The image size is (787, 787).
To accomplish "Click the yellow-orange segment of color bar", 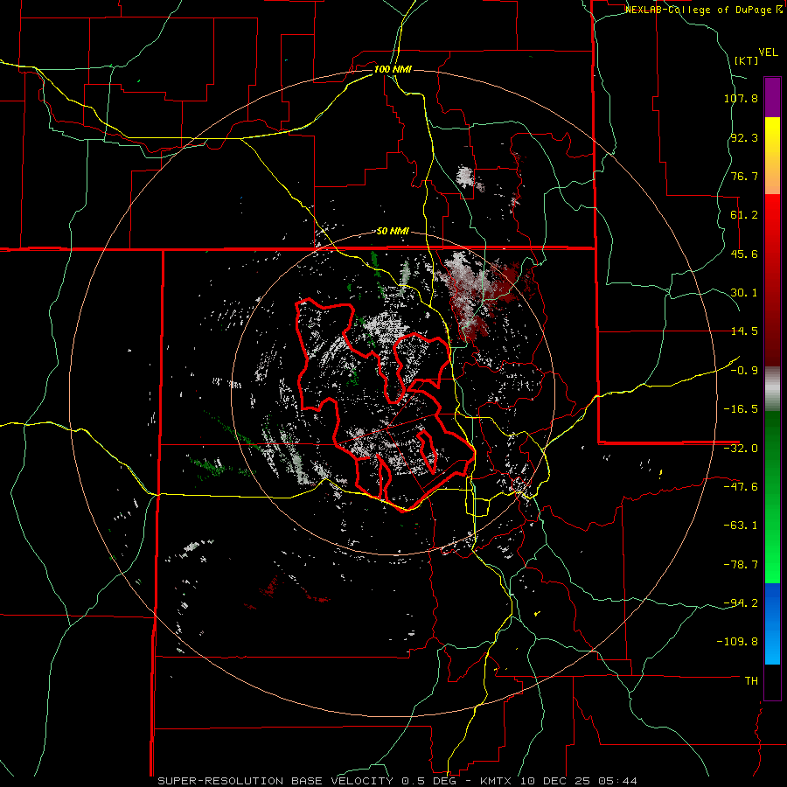I will pyautogui.click(x=772, y=156).
